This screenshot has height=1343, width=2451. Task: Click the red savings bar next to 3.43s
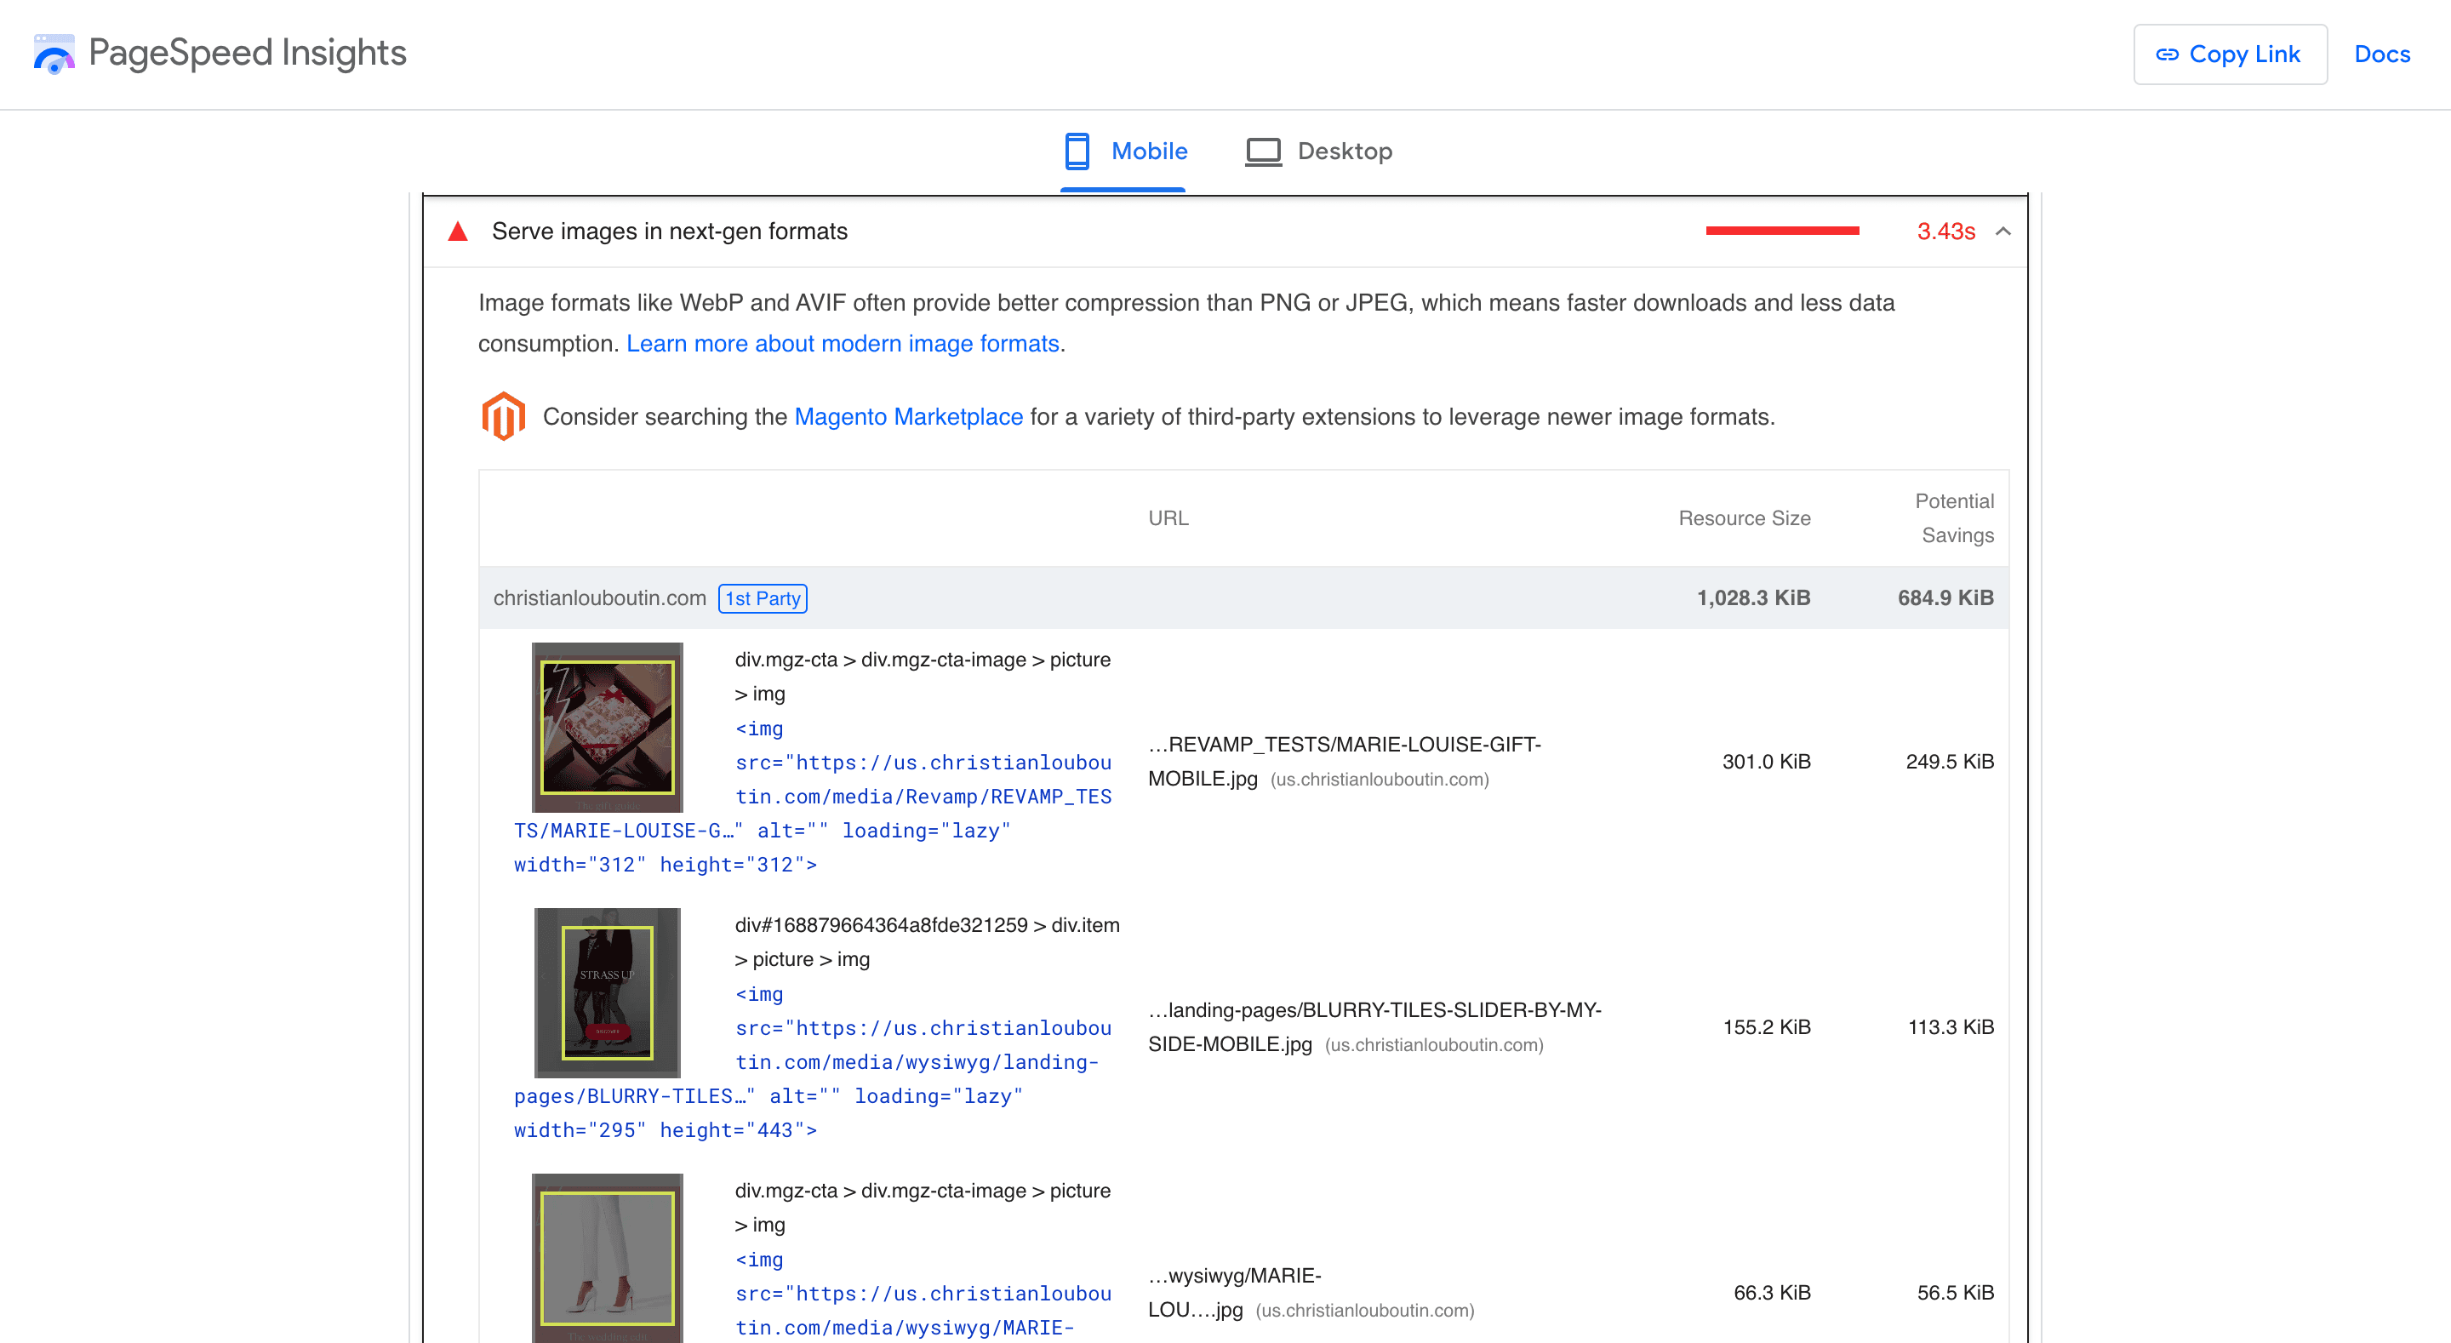tap(1782, 230)
